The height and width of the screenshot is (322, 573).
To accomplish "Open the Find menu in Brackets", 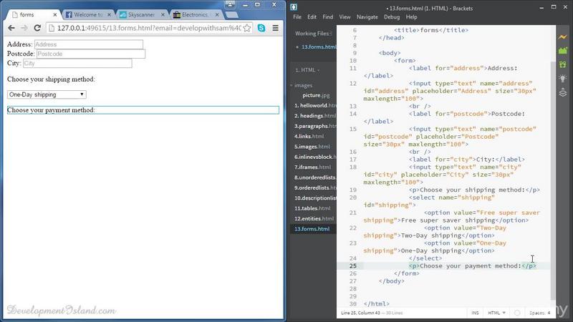I will pyautogui.click(x=328, y=16).
